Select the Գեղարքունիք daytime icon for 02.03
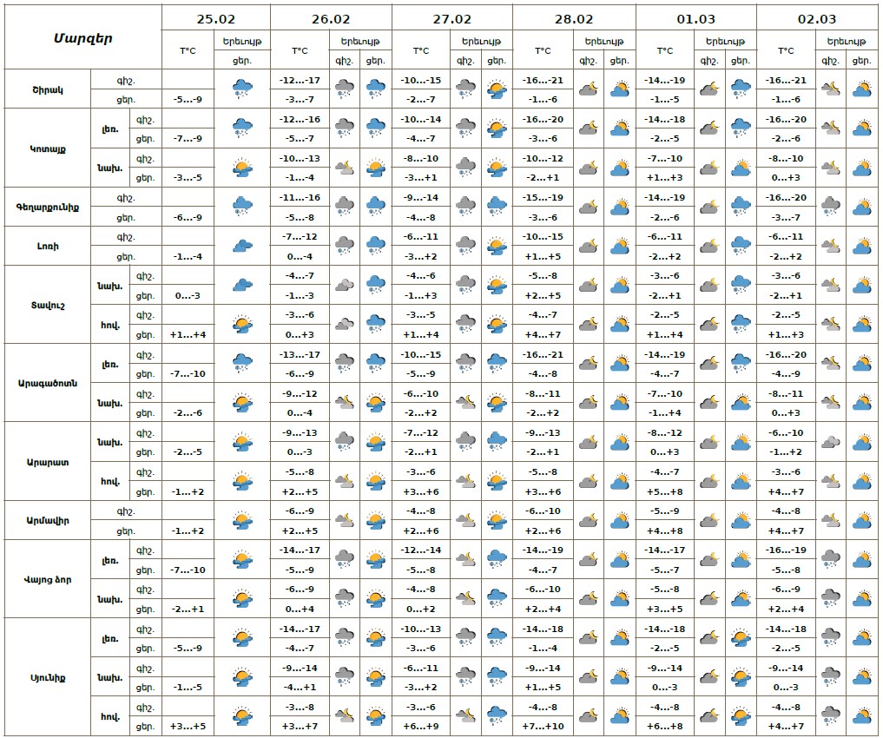Image resolution: width=883 pixels, height=738 pixels. tap(862, 207)
